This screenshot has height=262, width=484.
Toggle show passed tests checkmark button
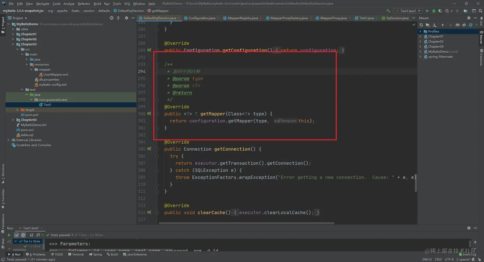pos(17,235)
